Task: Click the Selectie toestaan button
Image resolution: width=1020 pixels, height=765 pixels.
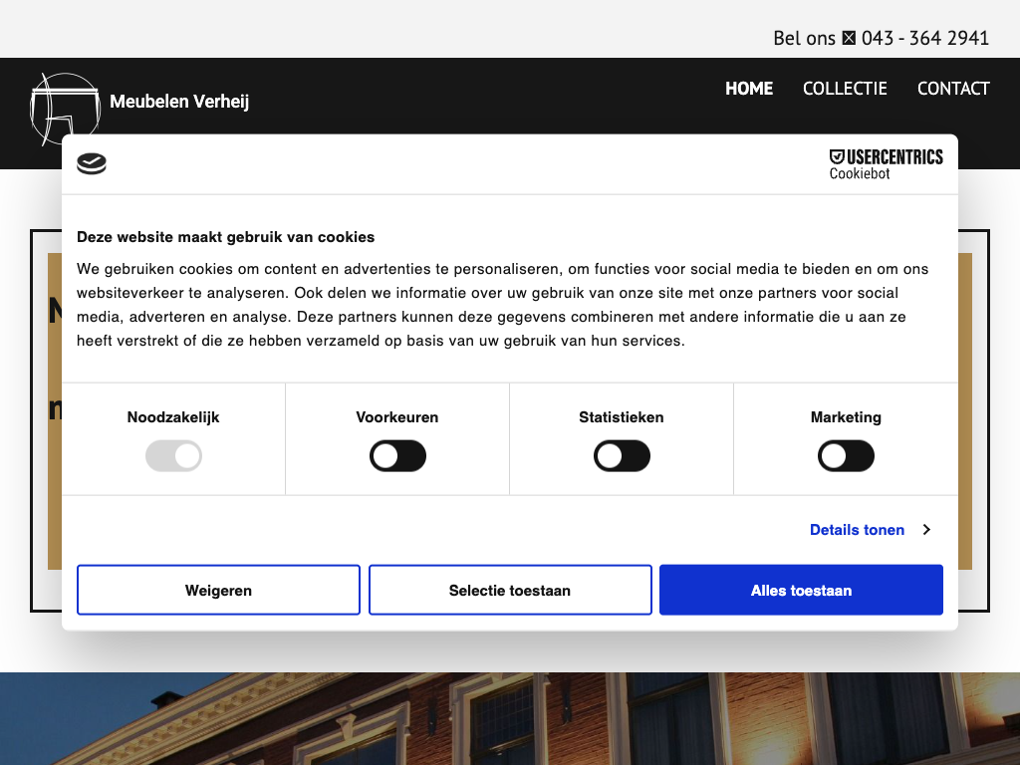Action: [510, 591]
